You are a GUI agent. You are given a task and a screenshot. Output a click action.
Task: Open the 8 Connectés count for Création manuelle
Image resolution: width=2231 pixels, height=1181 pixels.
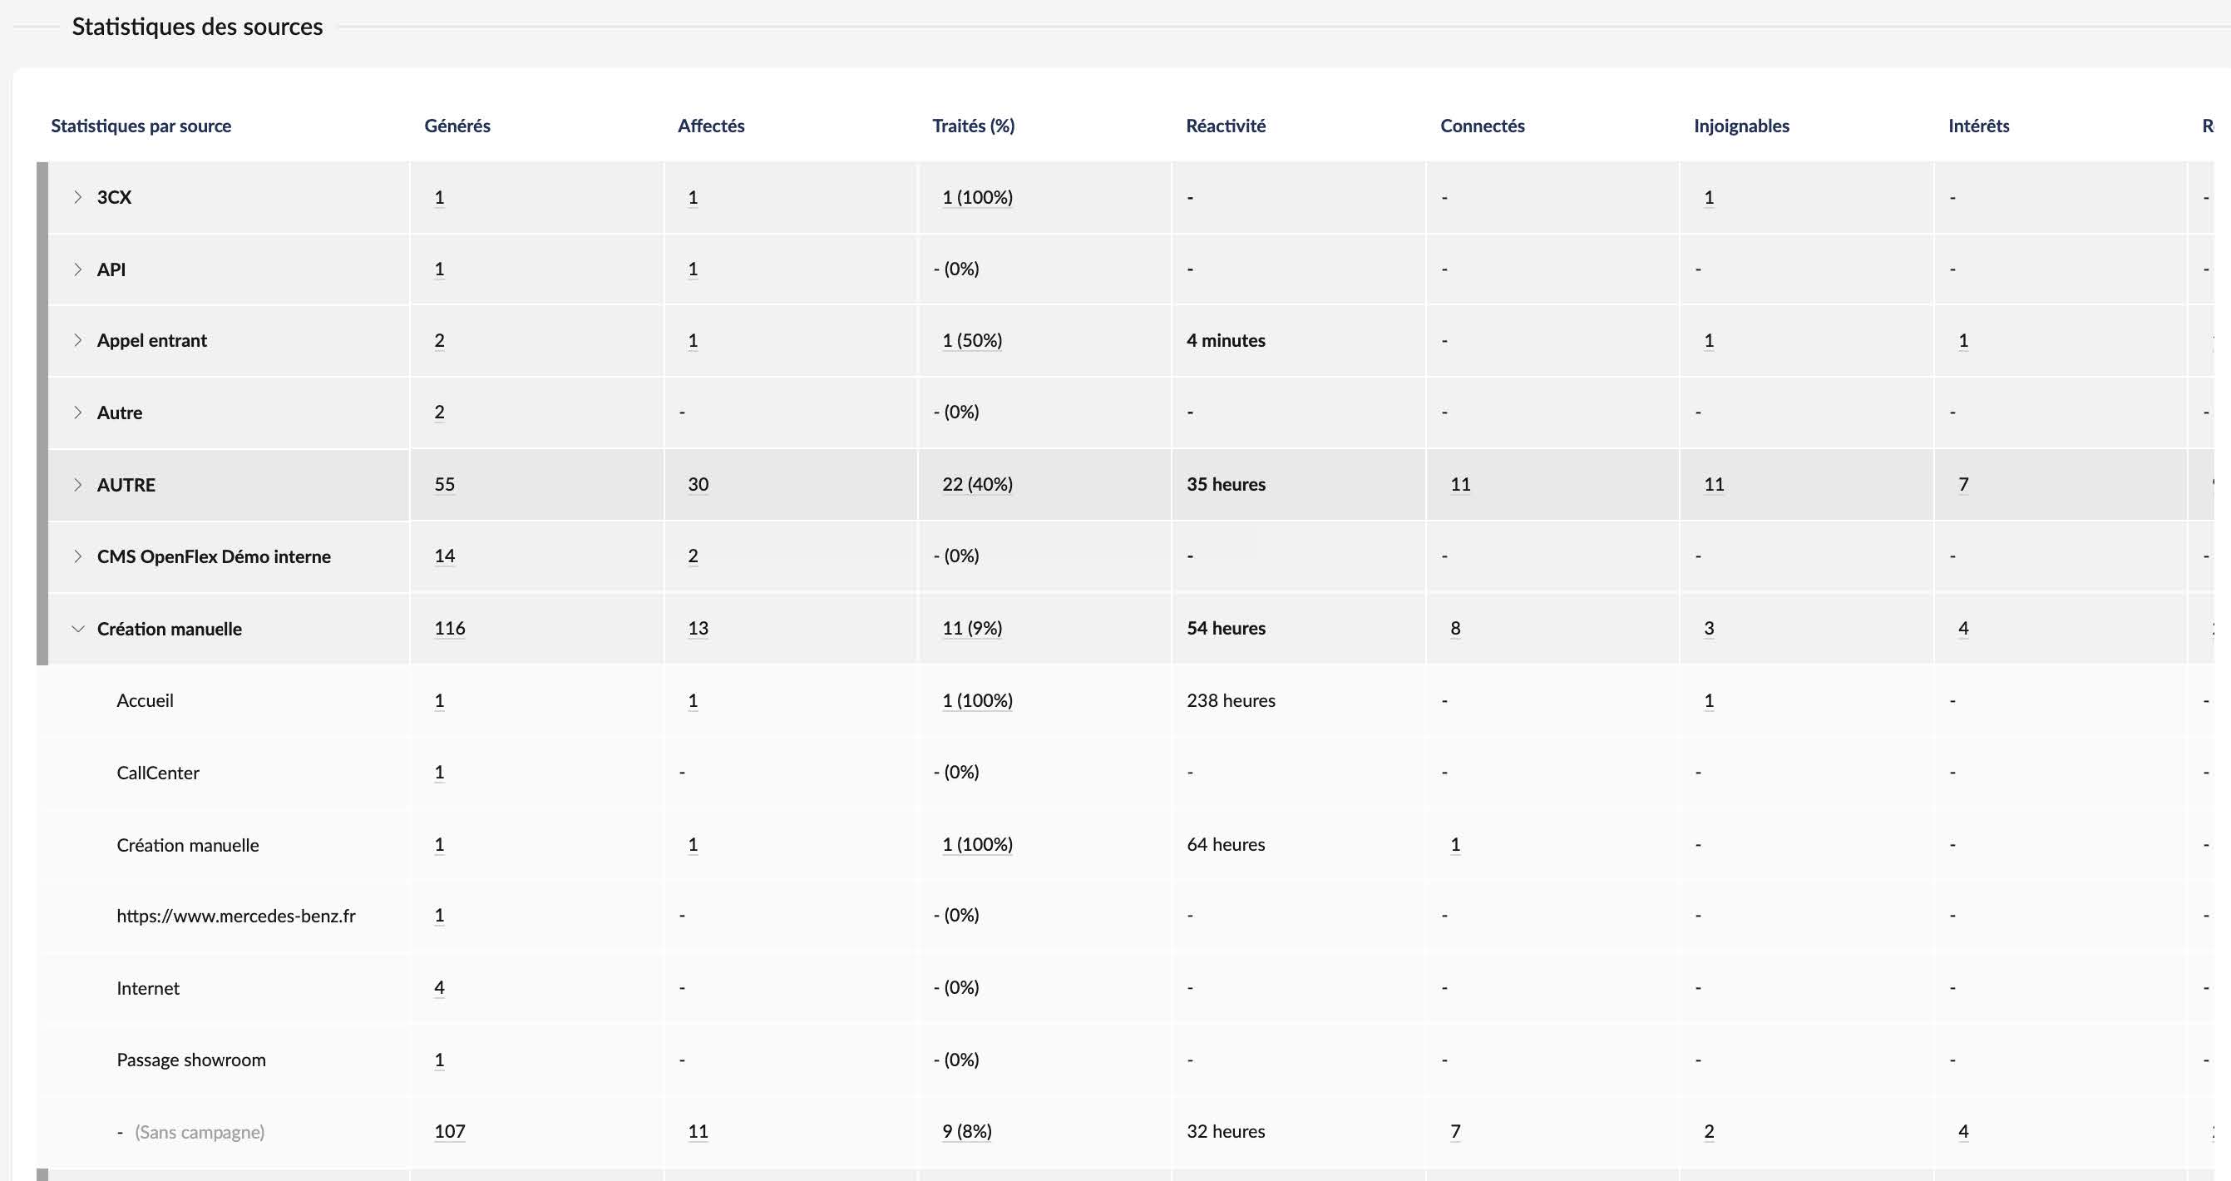click(x=1455, y=628)
